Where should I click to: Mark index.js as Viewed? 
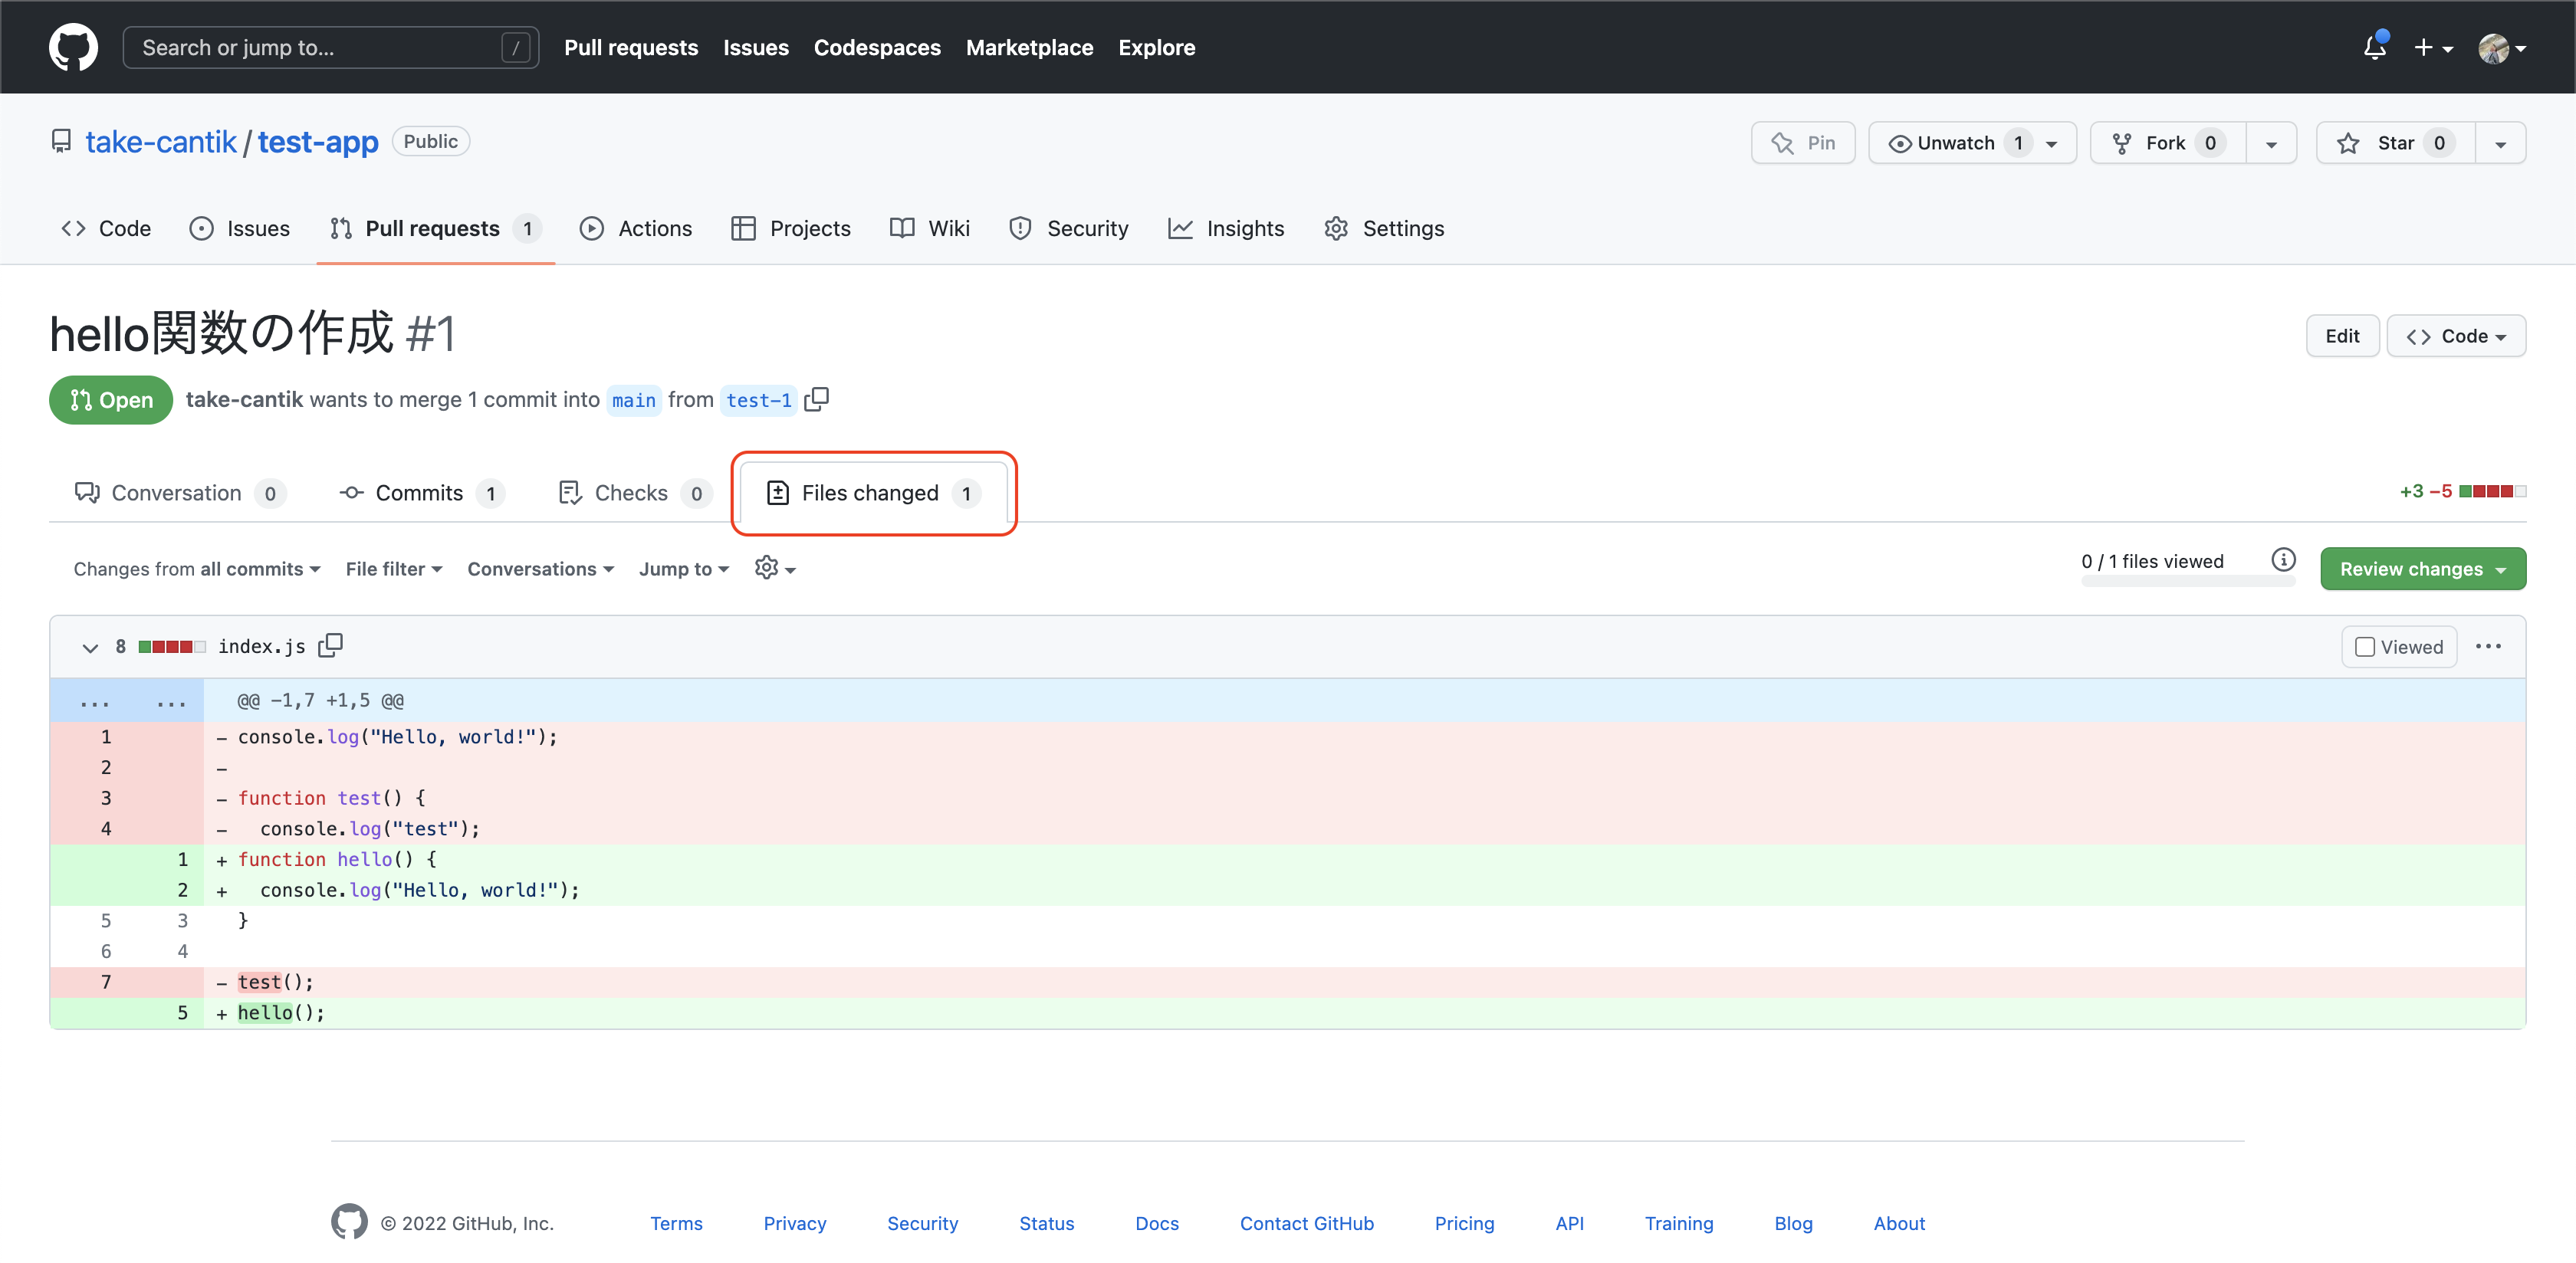click(x=2365, y=647)
